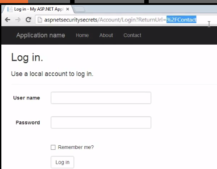Click the 'Log in.' page heading
This screenshot has width=217, height=169.
(27, 58)
